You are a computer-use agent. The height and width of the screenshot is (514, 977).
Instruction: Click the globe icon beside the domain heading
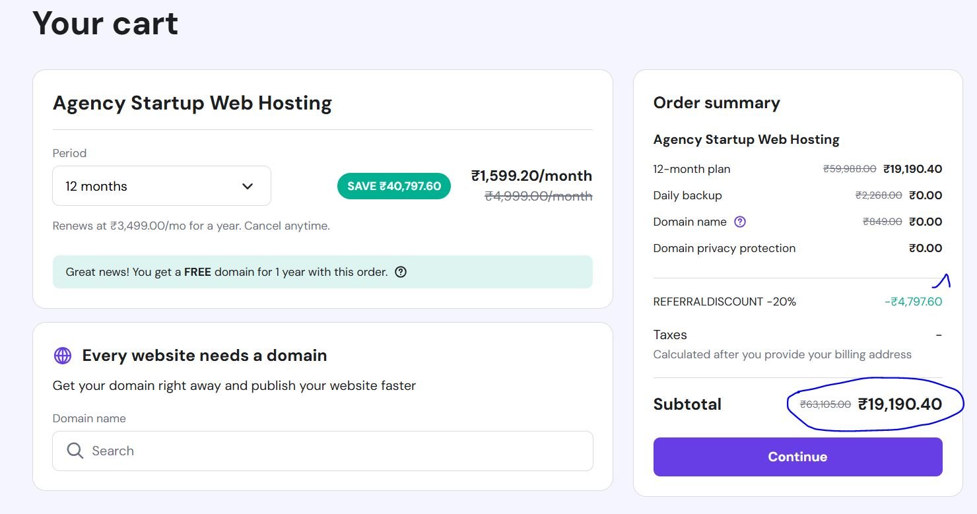coord(63,356)
